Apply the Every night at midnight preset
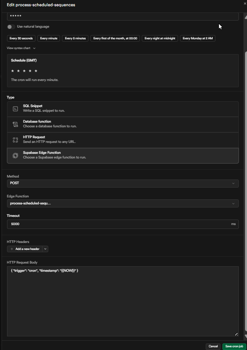This screenshot has width=247, height=350. 160,39
